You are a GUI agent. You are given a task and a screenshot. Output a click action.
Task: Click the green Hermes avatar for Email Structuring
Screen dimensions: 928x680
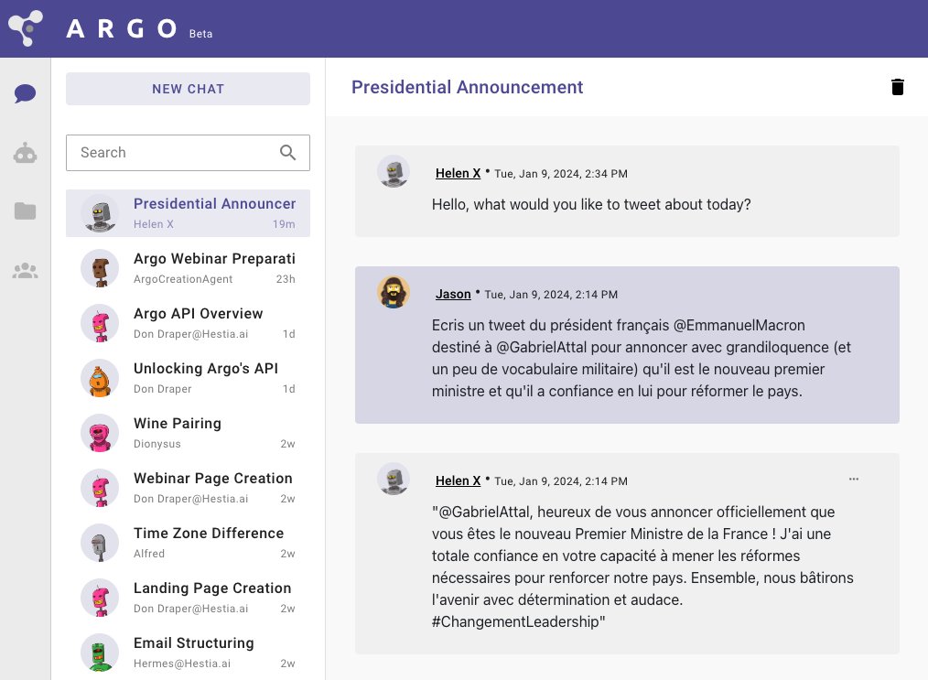tap(100, 653)
